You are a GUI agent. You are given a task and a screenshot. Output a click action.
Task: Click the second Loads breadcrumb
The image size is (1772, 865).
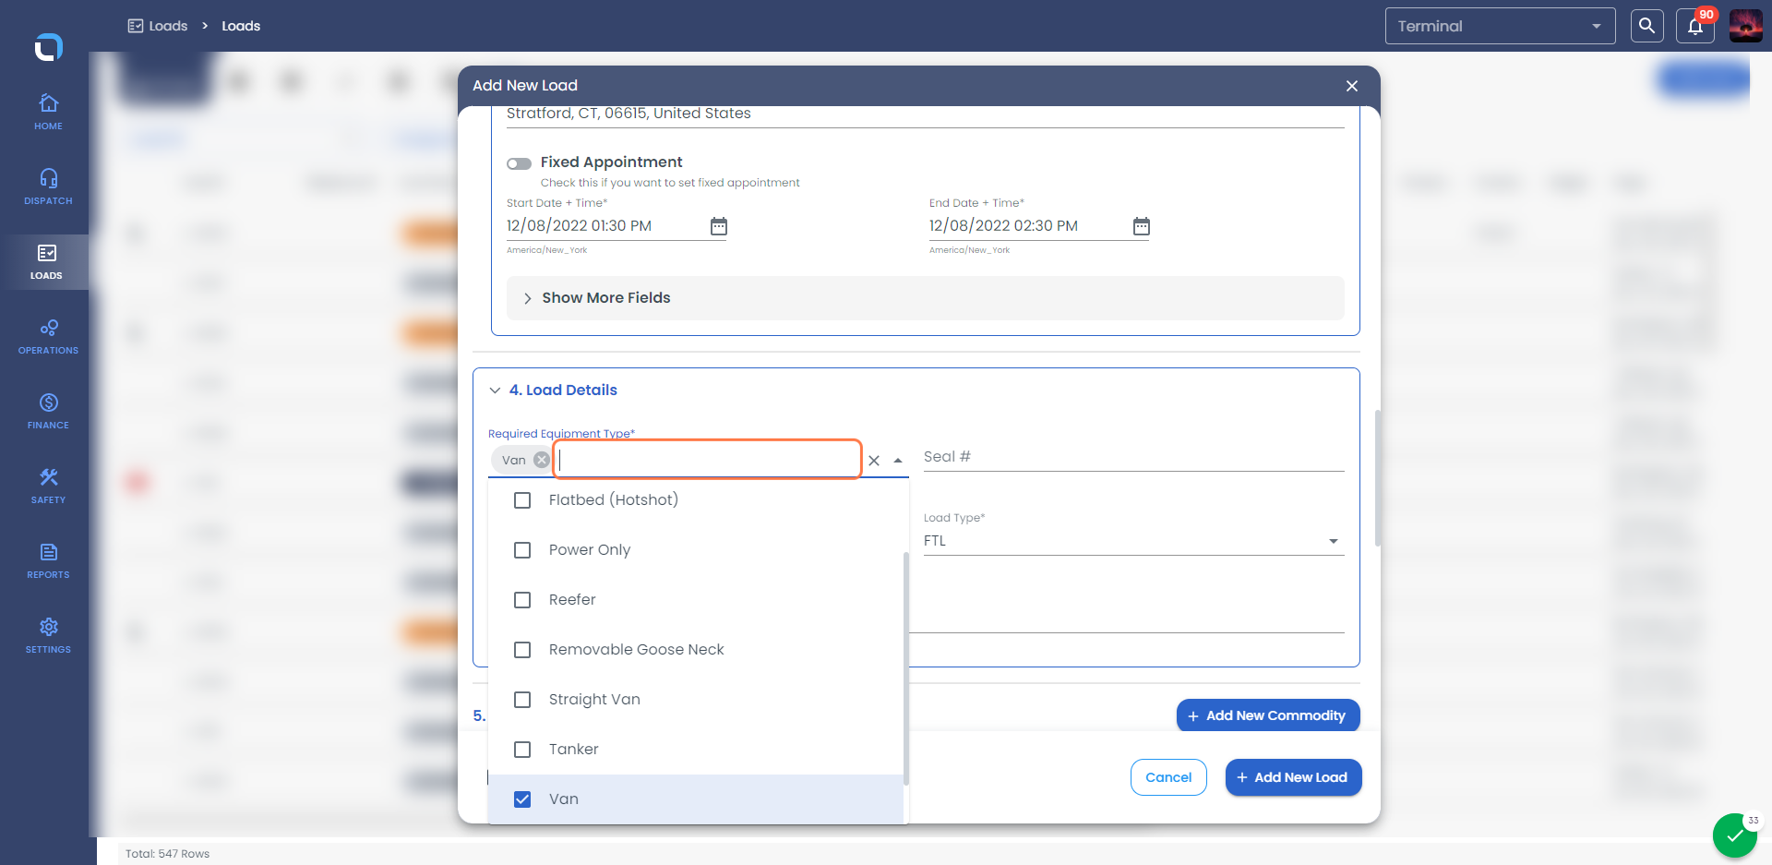coord(241,26)
